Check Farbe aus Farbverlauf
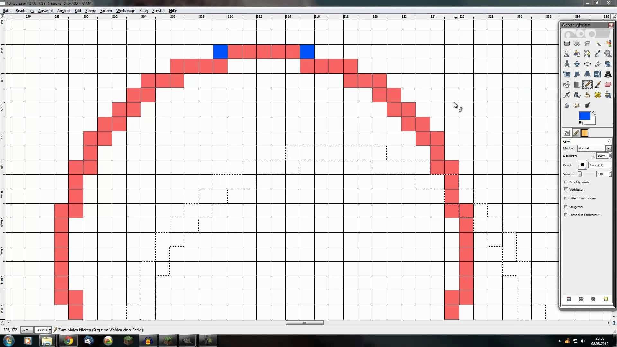The image size is (617, 347). pyautogui.click(x=566, y=215)
